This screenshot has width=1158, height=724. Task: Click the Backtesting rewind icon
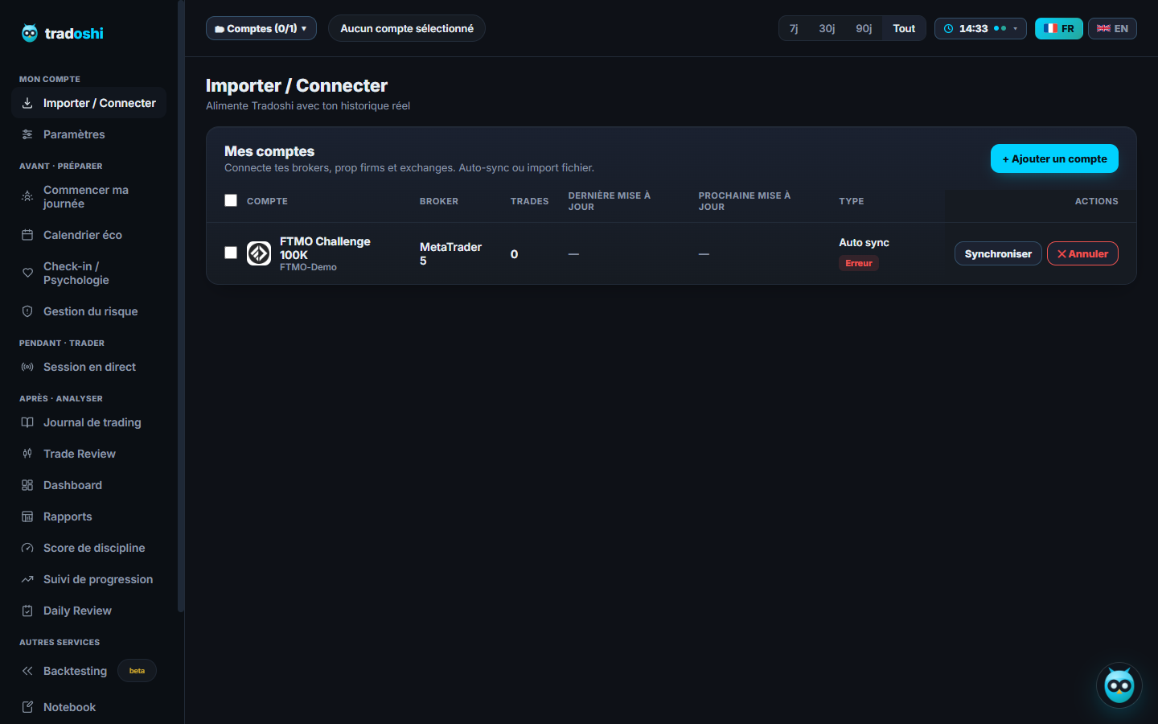click(27, 671)
